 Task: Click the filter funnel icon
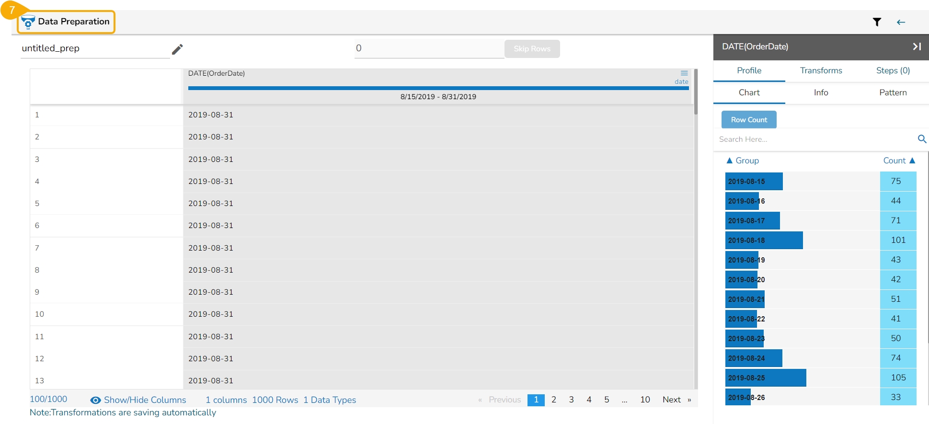[877, 22]
